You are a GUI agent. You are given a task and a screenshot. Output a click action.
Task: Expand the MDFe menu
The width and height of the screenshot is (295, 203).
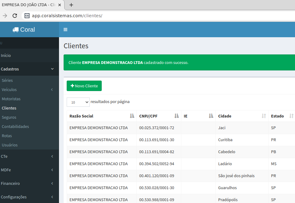(52, 170)
